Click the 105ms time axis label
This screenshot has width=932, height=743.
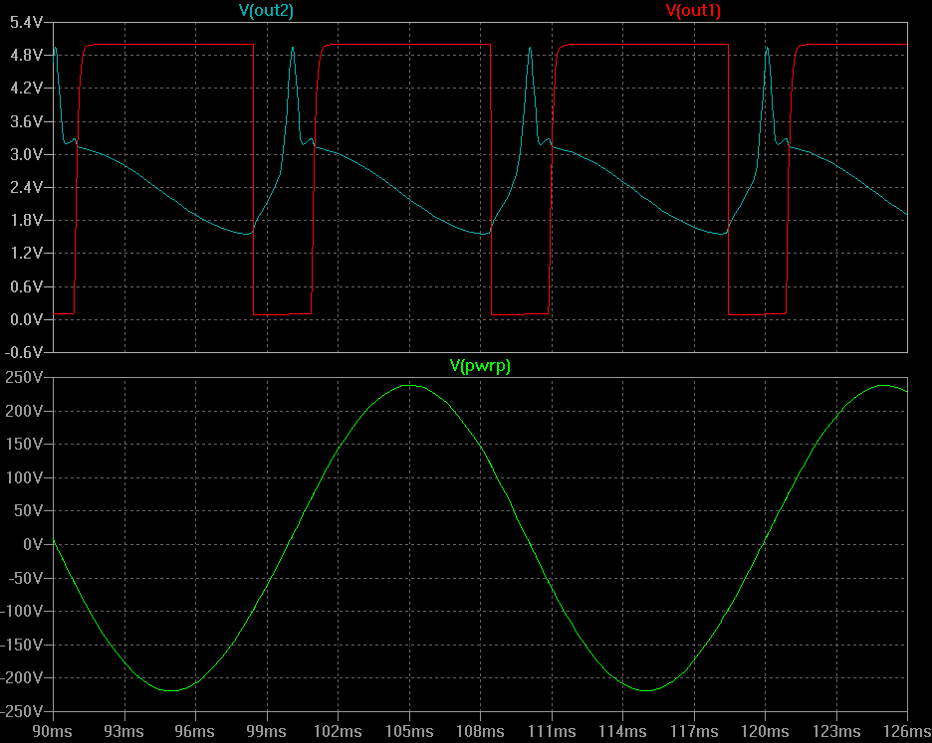pos(409,731)
